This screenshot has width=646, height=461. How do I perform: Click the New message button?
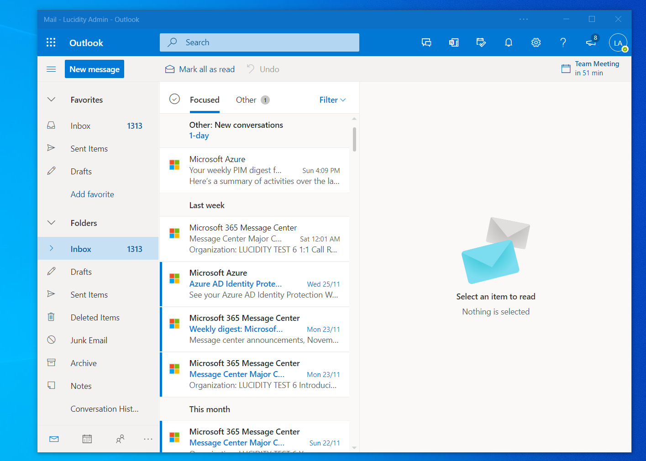click(94, 68)
